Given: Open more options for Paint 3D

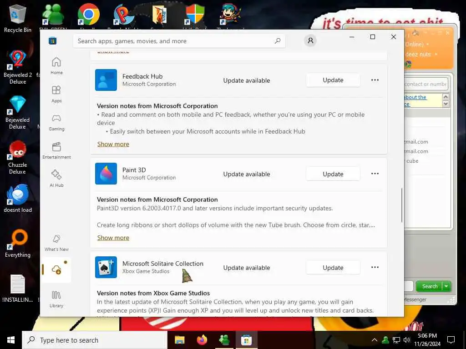Looking at the screenshot, I should (x=375, y=174).
